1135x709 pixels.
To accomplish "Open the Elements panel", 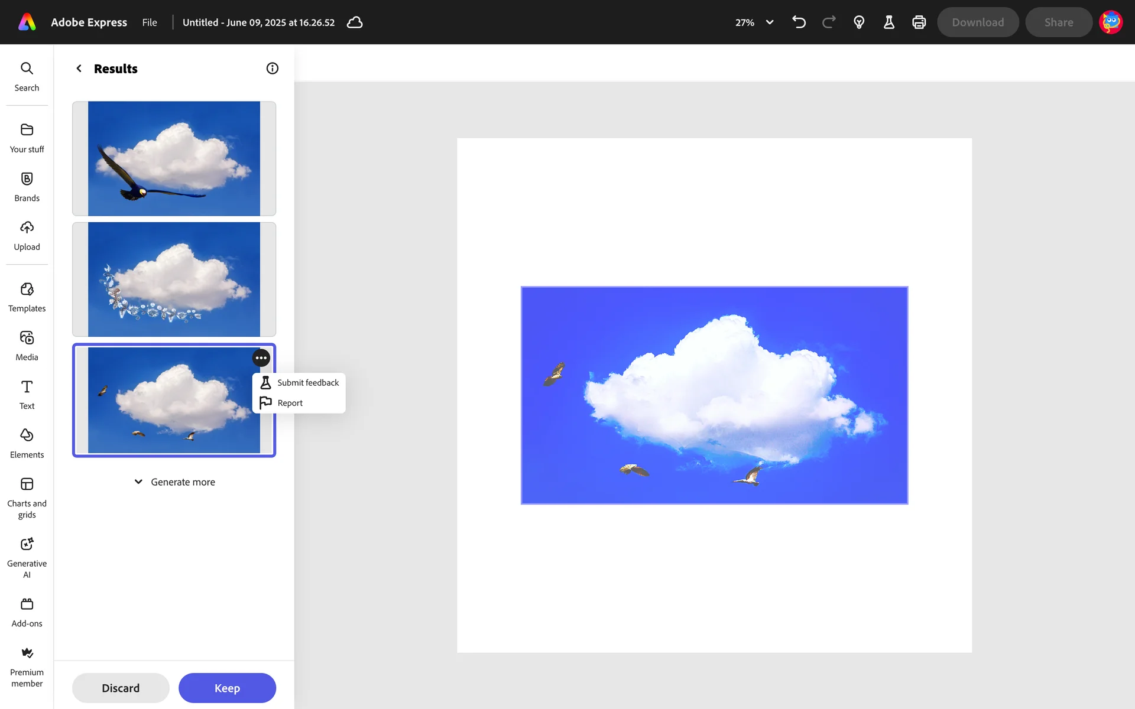I will (27, 443).
